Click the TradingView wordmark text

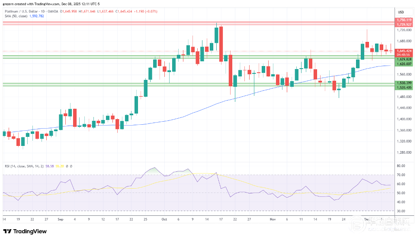[x=30, y=231]
